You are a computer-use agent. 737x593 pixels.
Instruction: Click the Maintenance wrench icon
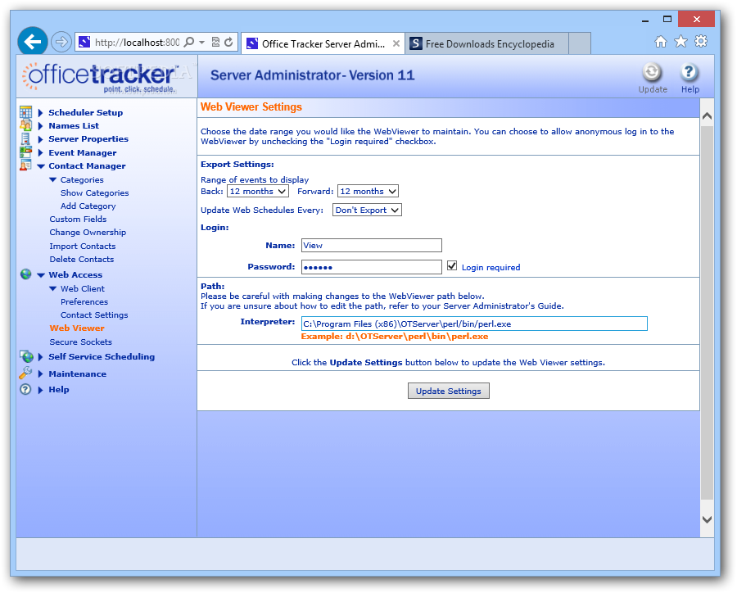coord(25,373)
